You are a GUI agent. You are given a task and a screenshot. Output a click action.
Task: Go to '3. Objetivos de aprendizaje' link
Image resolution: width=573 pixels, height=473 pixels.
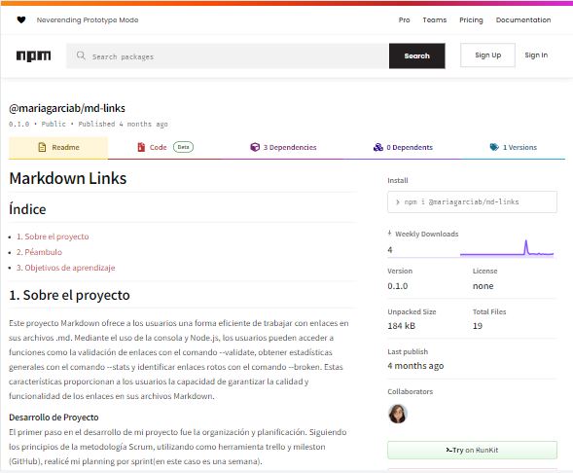(66, 268)
